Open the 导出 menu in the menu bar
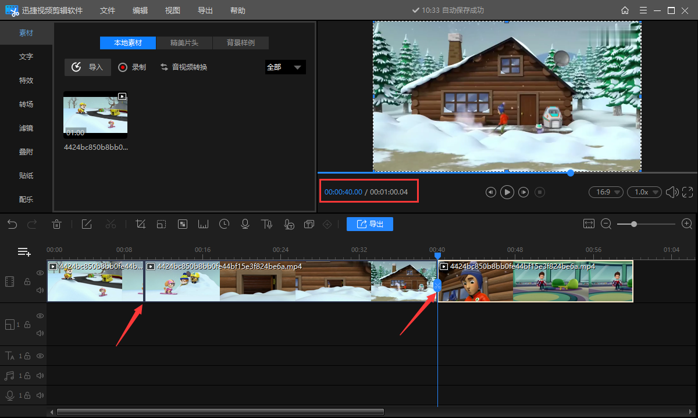Viewport: 698px width, 418px height. point(205,10)
